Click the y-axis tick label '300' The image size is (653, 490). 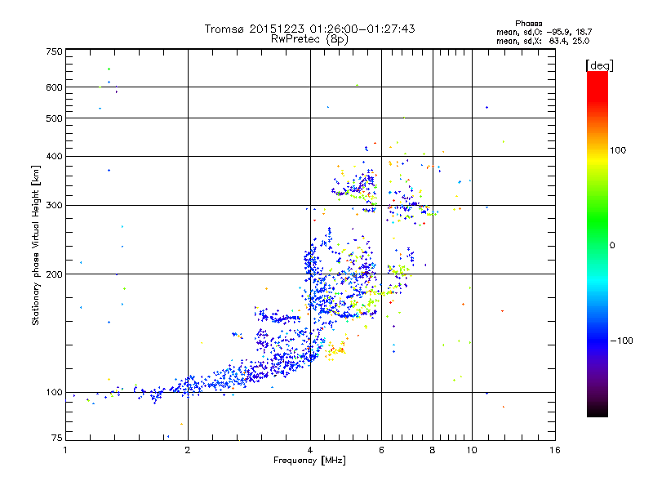54,206
